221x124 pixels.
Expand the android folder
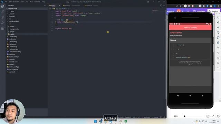pyautogui.click(x=12, y=16)
